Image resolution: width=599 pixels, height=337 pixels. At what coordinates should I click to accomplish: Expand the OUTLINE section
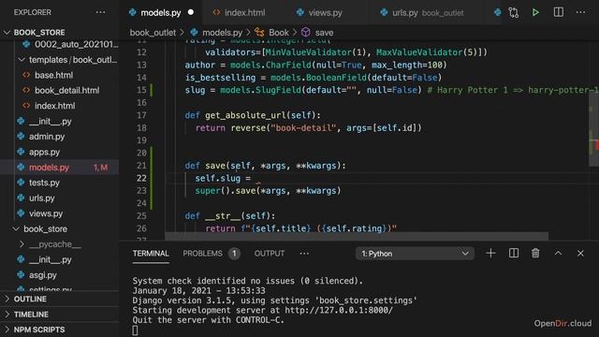click(7, 299)
